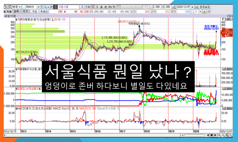This screenshot has height=142, width=238.
Task: Click the green plus add-chart icon
Action: [204, 11]
